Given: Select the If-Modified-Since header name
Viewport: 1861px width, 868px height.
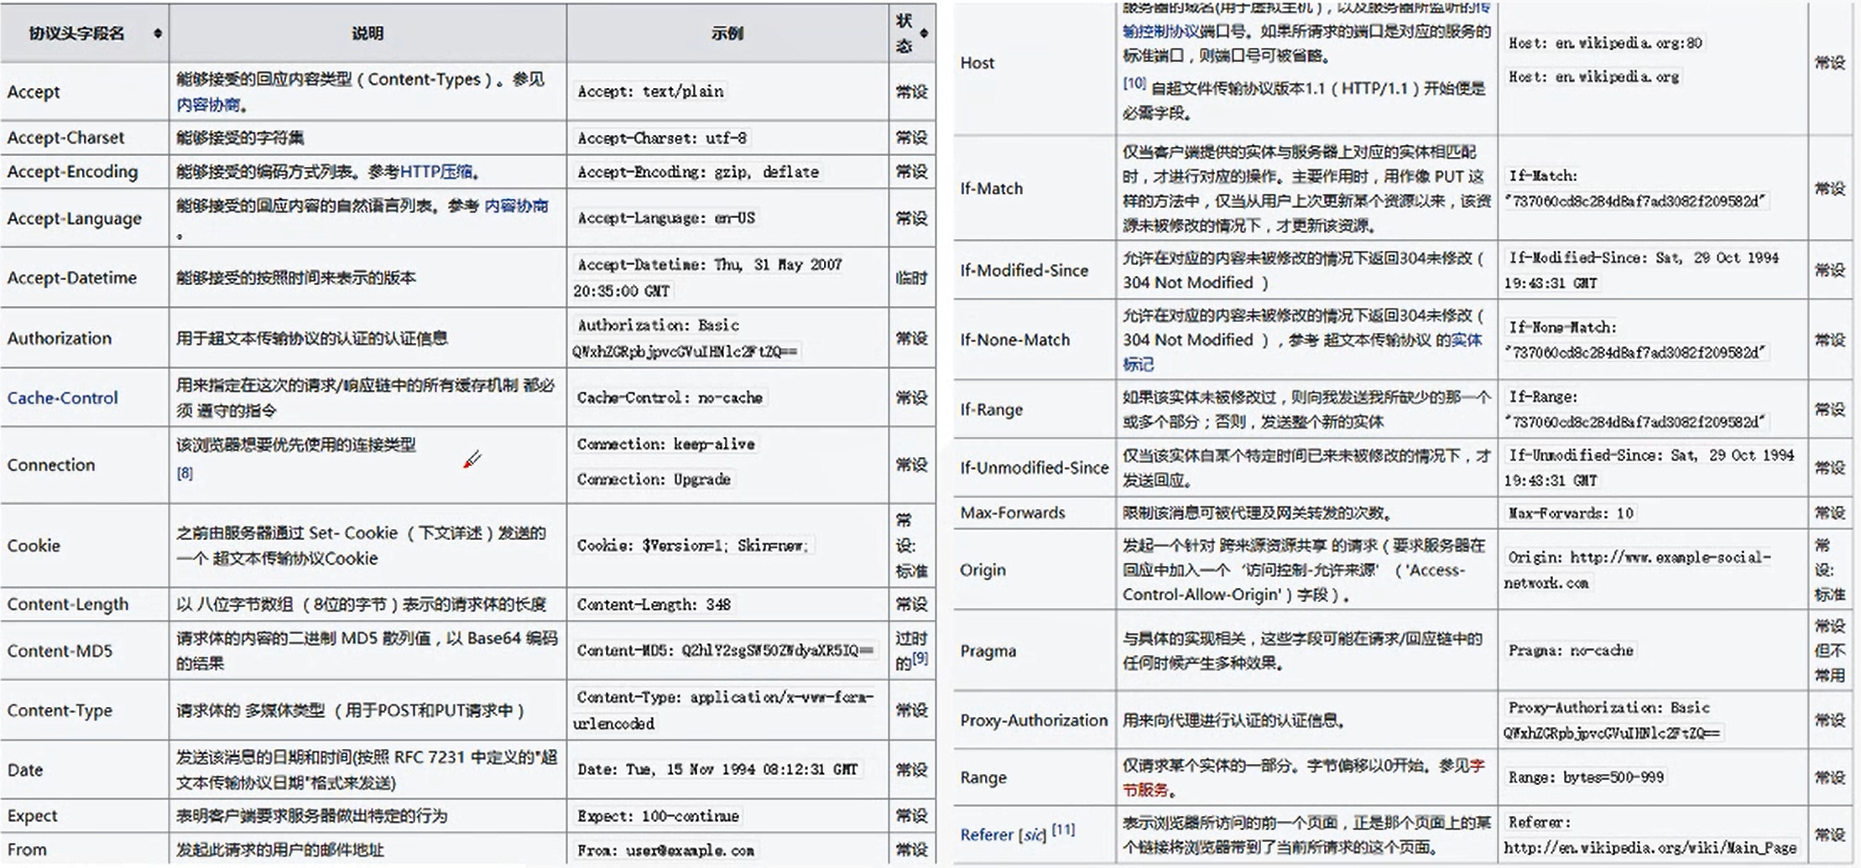Looking at the screenshot, I should (1024, 270).
